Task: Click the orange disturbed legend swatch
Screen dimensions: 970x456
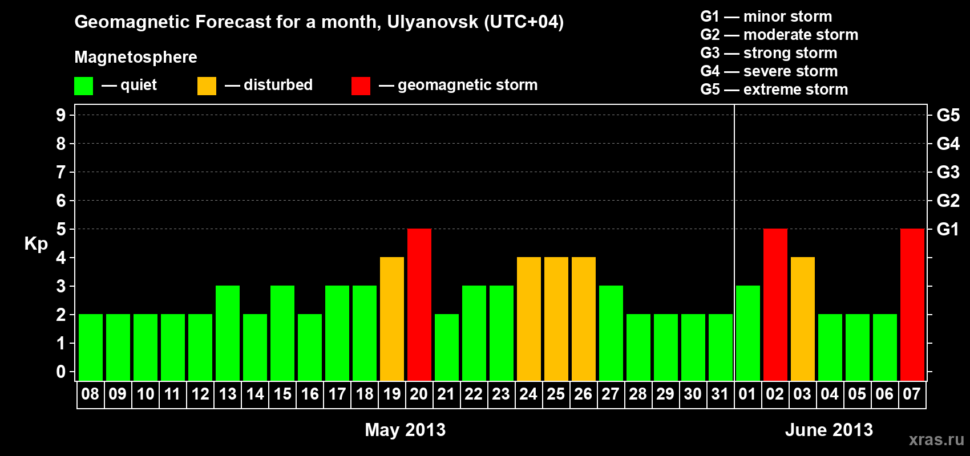Action: (207, 86)
